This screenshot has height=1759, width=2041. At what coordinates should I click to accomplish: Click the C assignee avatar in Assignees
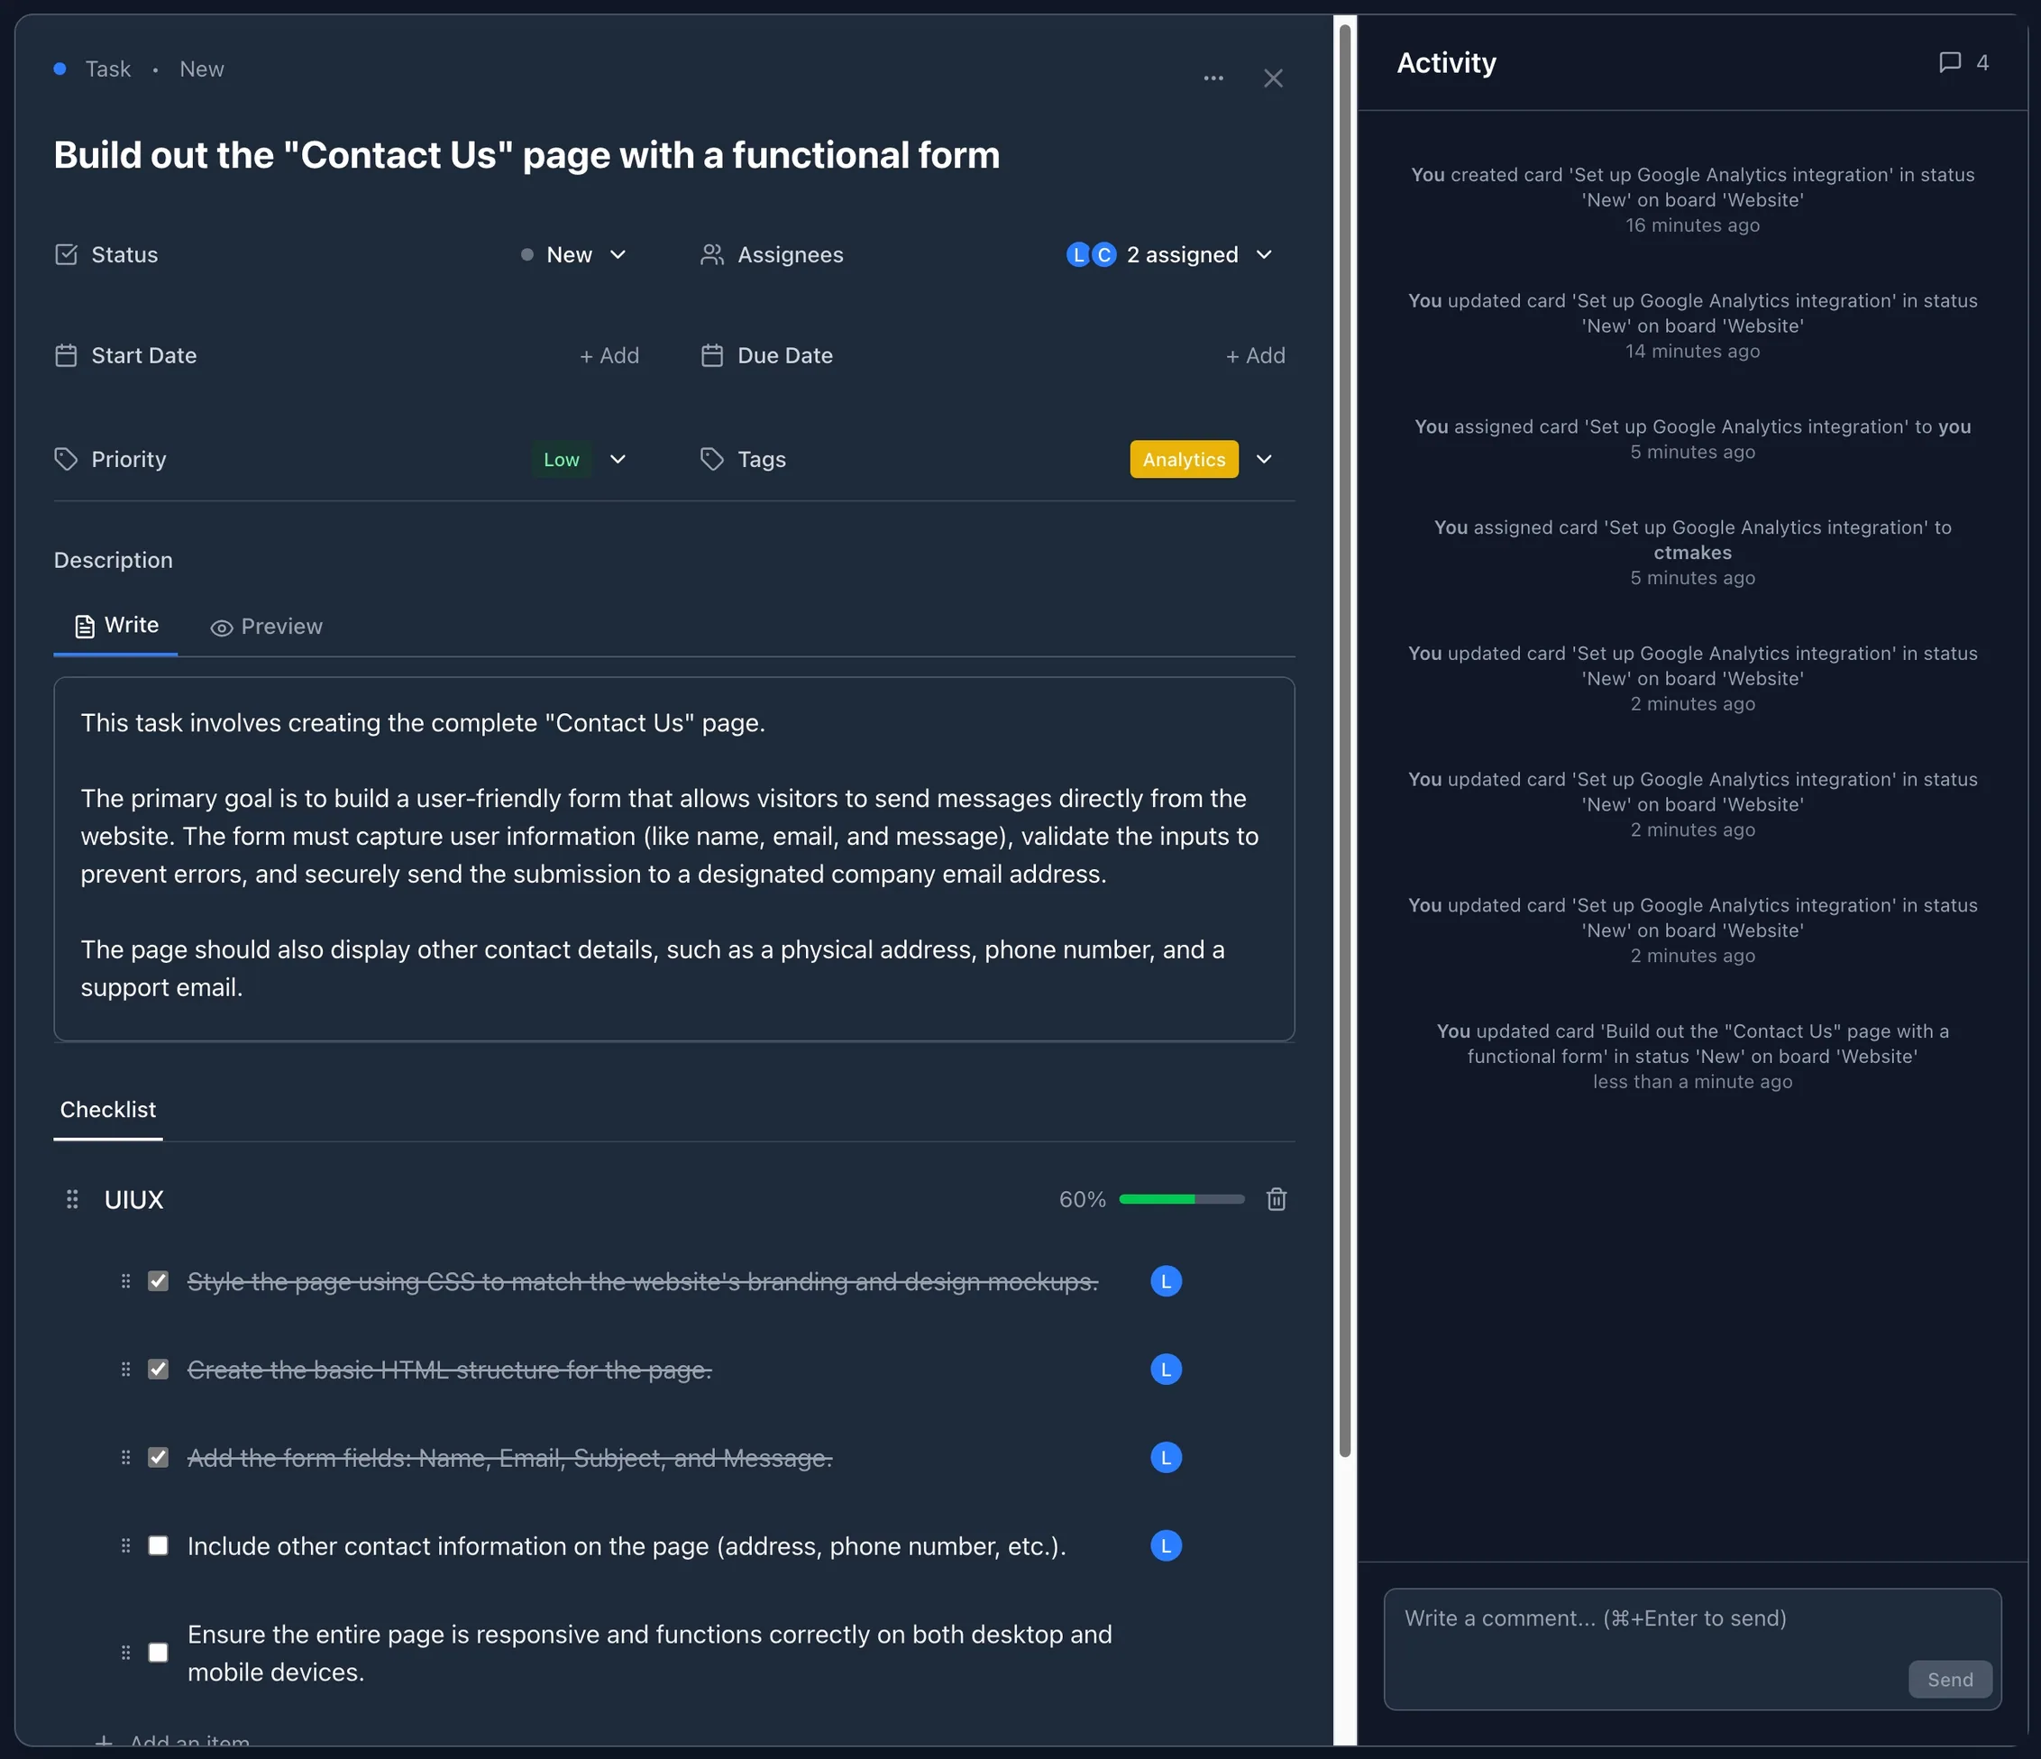tap(1104, 255)
